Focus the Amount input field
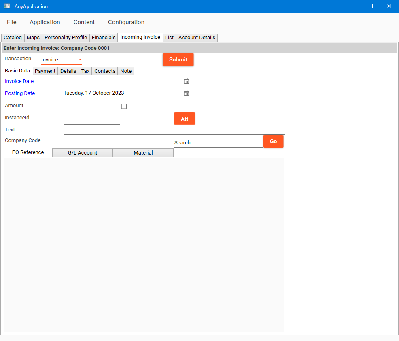The width and height of the screenshot is (399, 341). tap(91, 107)
